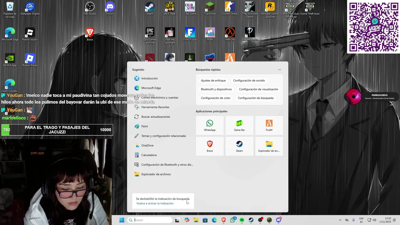This screenshot has height=225, width=400.
Task: Open WhatsApp from the taskbar
Action: (233, 220)
